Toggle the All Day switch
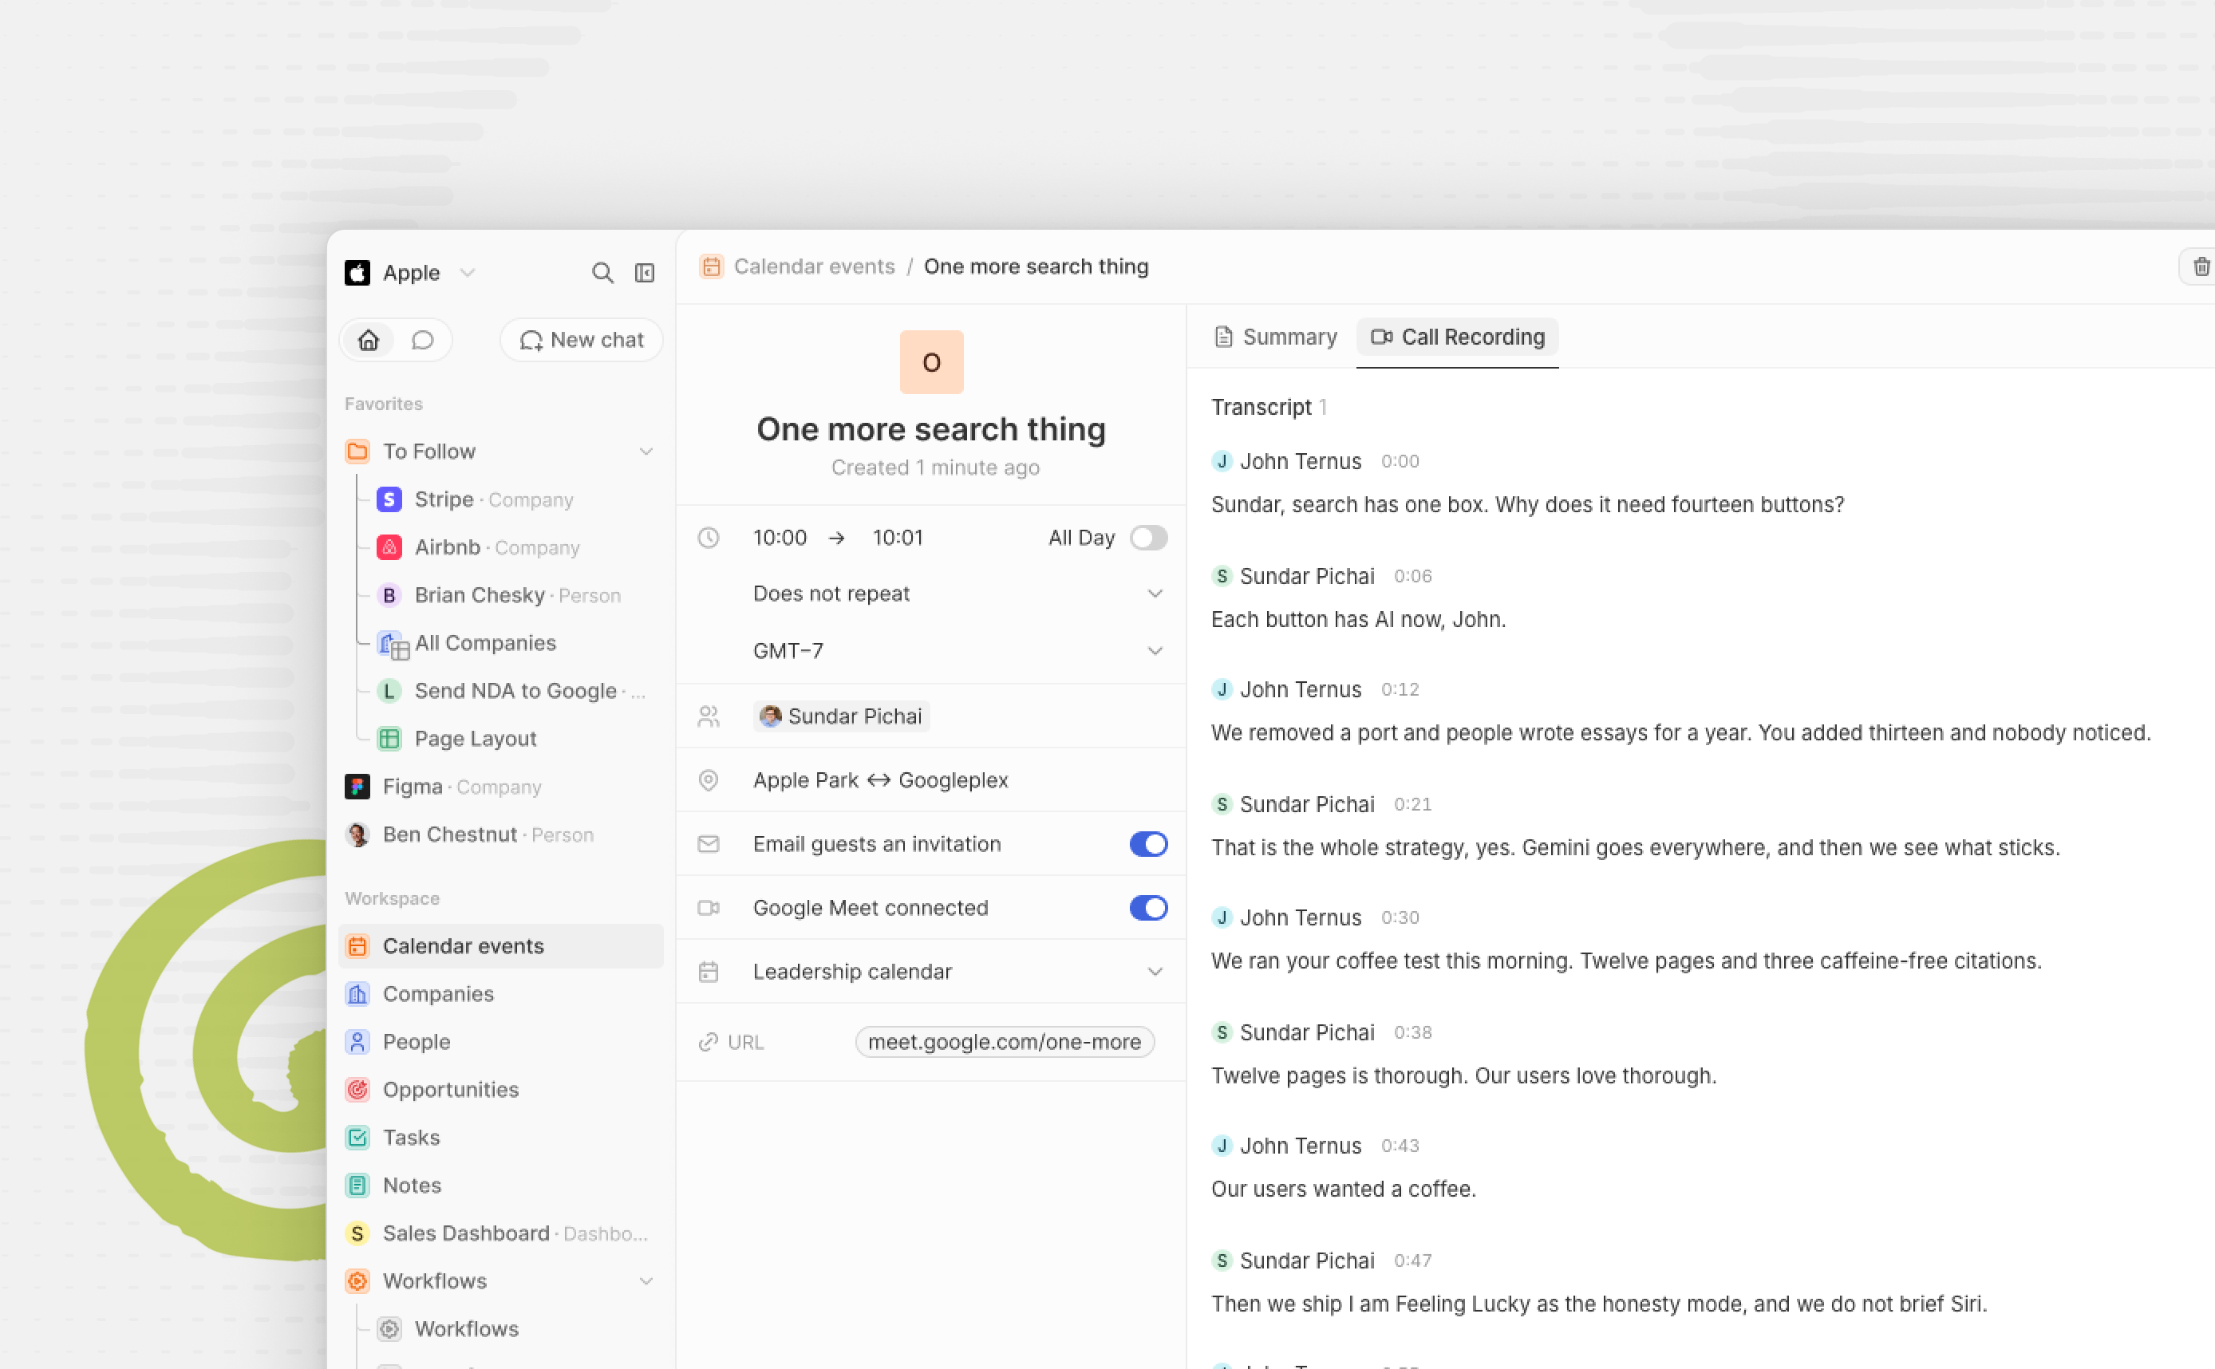 tap(1148, 538)
